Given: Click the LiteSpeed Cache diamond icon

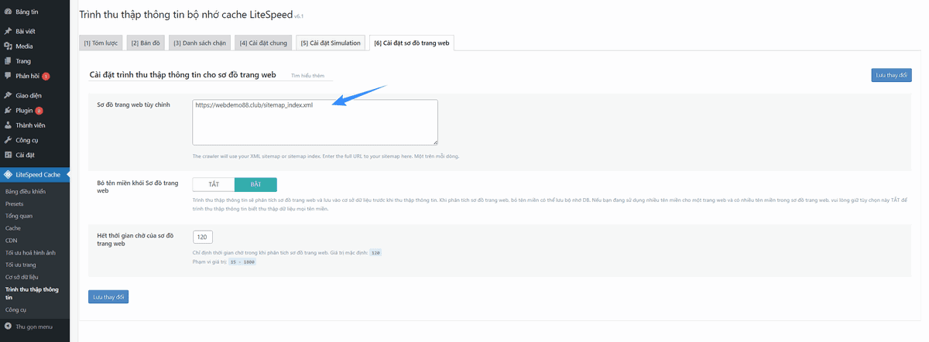Looking at the screenshot, I should click(8, 175).
